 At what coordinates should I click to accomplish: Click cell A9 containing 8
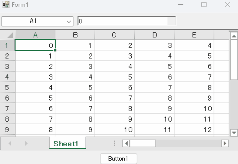35,129
